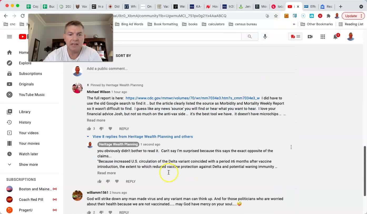Bookmark this page with the star icon

pos(276,16)
